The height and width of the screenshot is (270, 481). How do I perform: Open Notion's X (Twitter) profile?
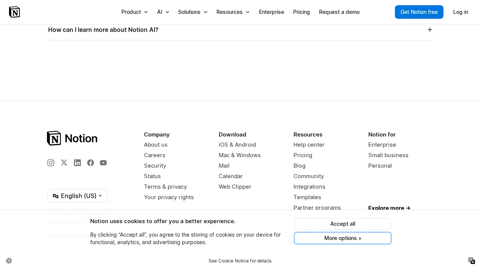coord(64,163)
